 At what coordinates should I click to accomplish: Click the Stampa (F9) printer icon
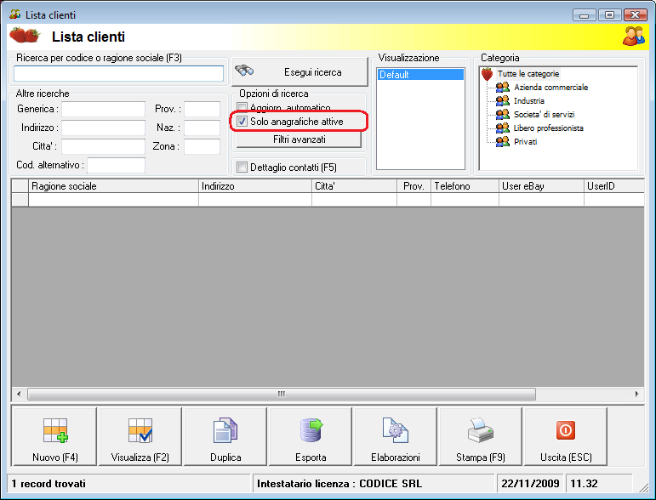coord(480,430)
